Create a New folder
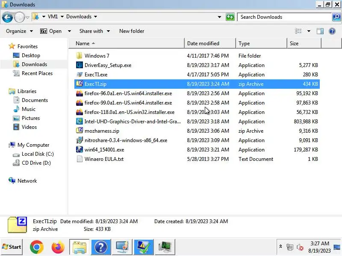 pos(132,31)
